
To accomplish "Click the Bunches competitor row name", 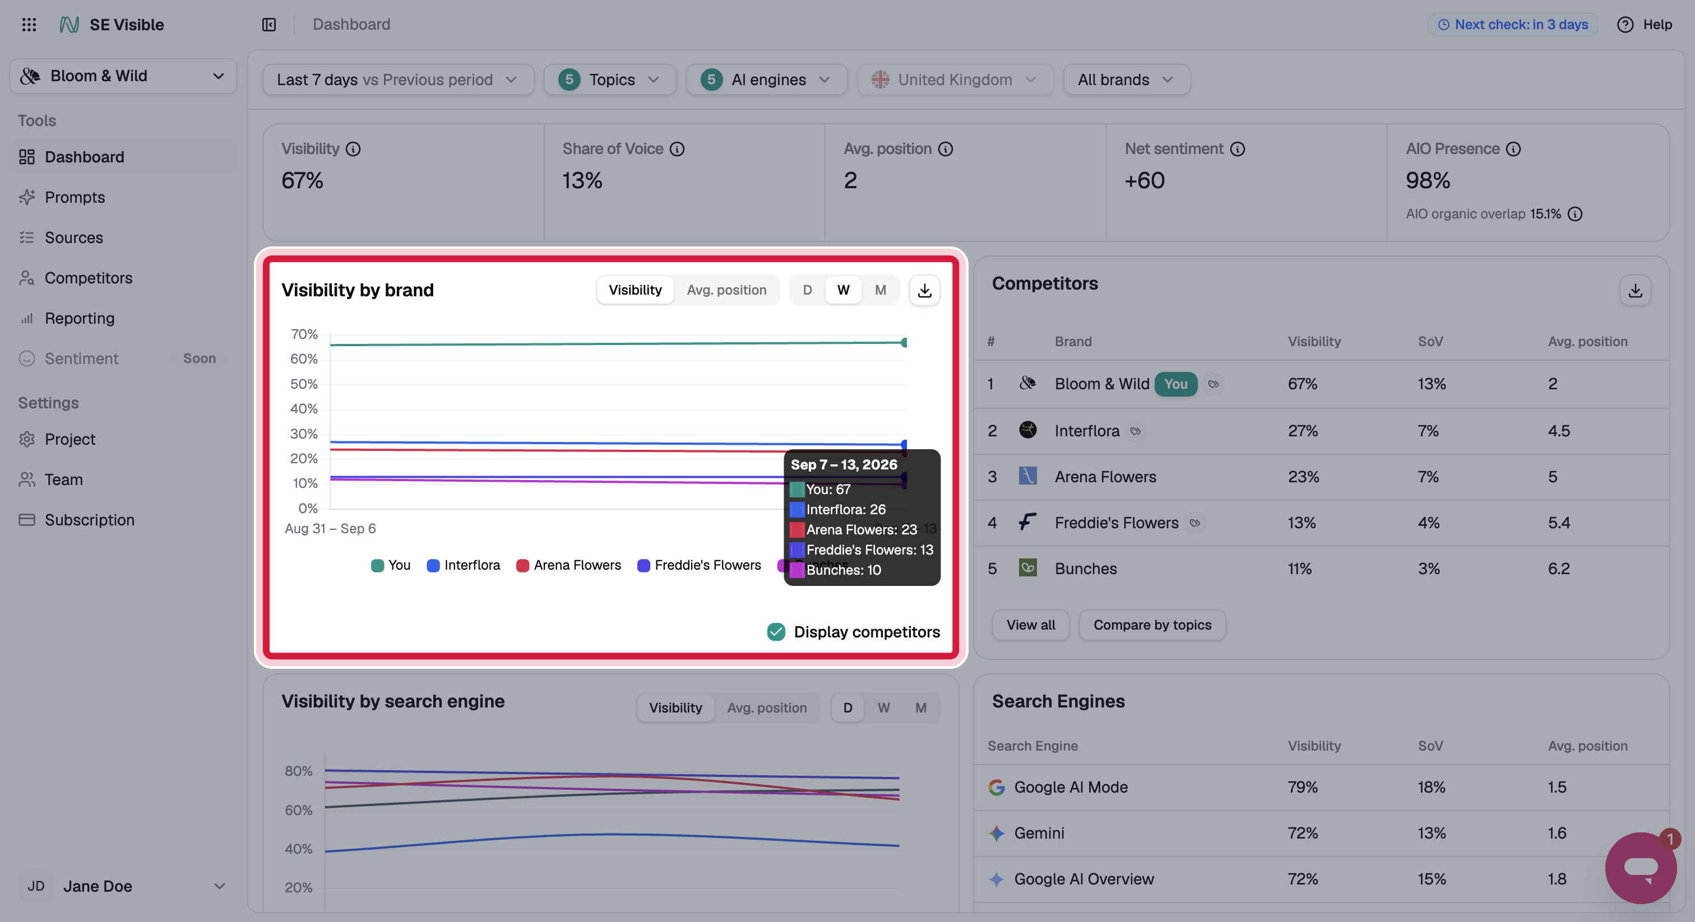I will coord(1086,569).
